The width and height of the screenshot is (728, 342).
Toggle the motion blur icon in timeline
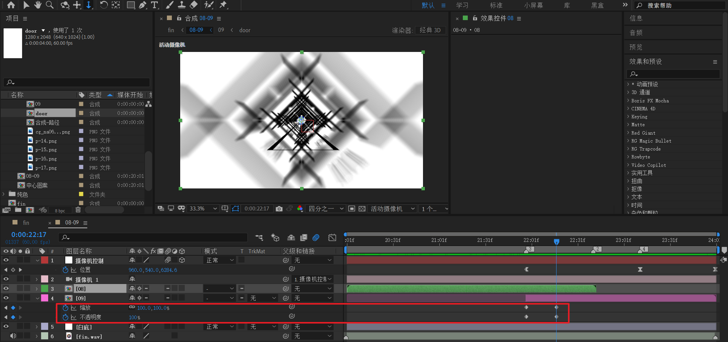point(316,238)
